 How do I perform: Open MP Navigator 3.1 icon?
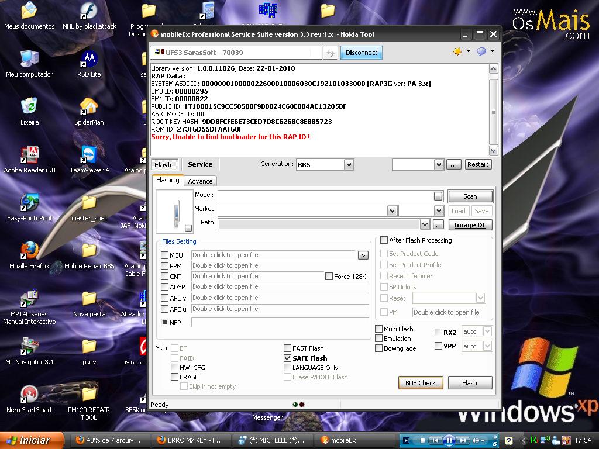pos(29,351)
